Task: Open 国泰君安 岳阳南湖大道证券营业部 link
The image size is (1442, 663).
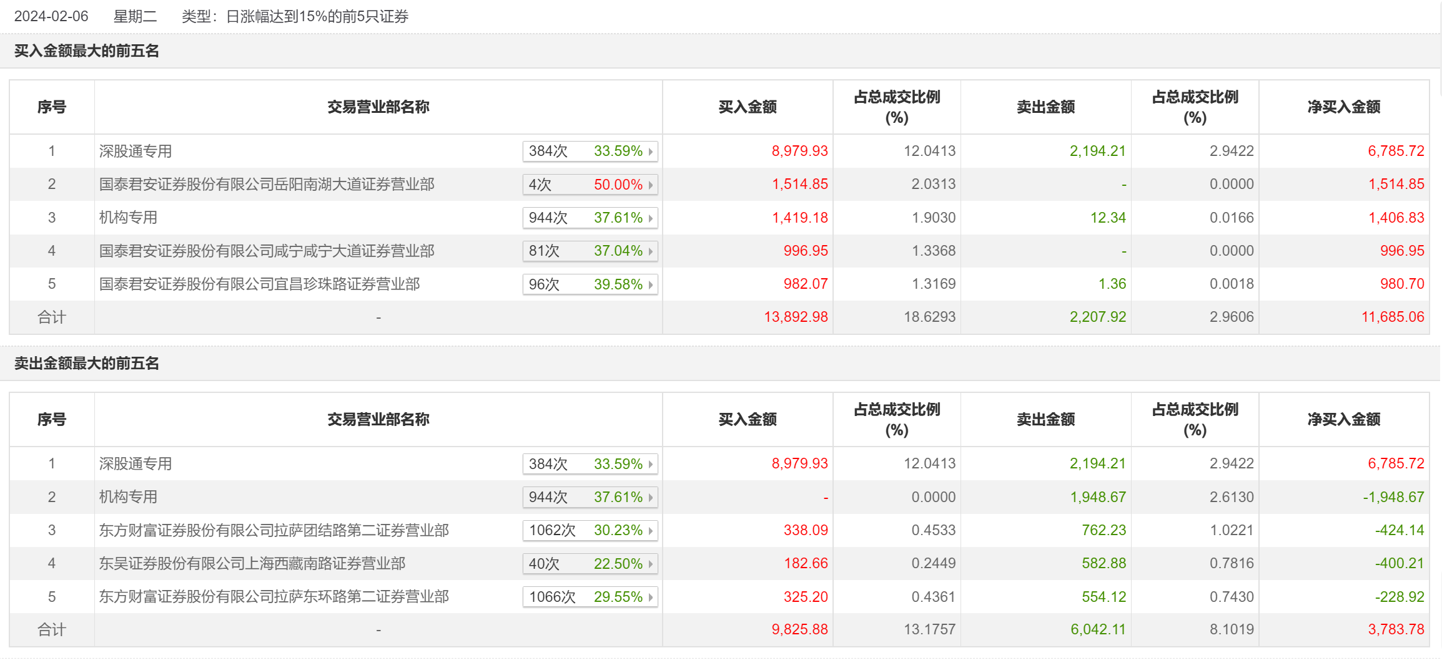Action: tap(267, 185)
